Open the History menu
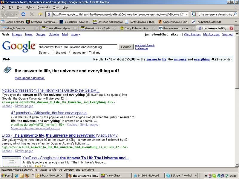239x179 pixels. [x=30, y=7]
